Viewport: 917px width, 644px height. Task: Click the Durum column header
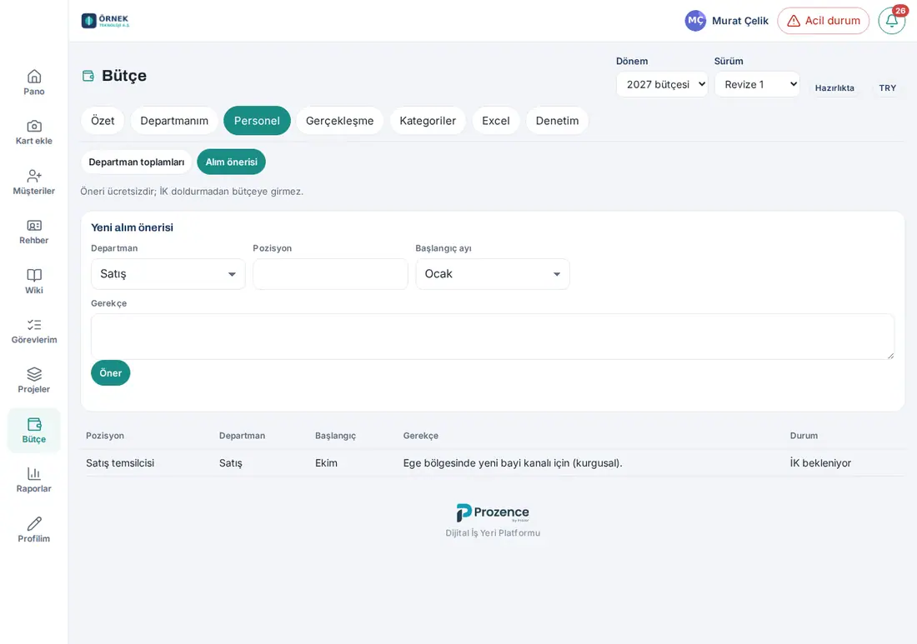click(x=804, y=436)
